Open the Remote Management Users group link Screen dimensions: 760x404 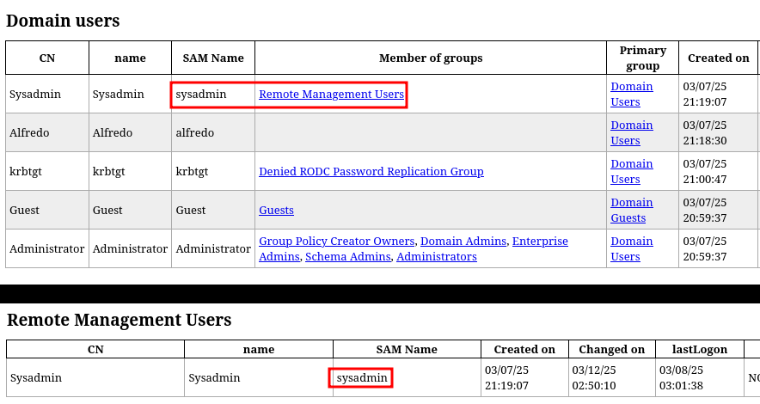point(331,95)
